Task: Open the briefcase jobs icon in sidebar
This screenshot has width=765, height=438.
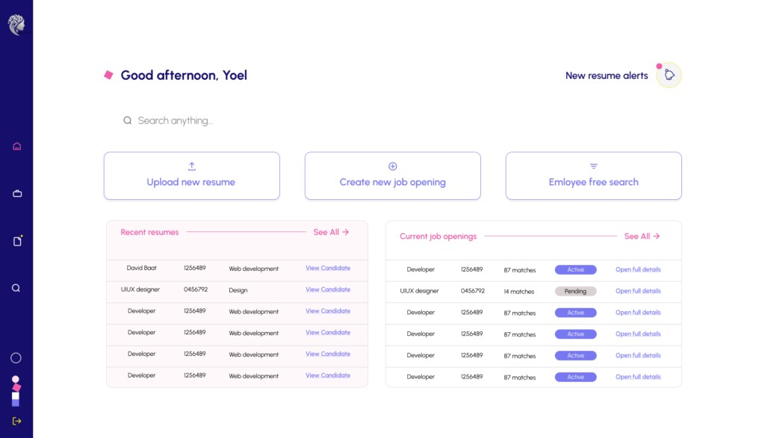Action: [x=16, y=193]
